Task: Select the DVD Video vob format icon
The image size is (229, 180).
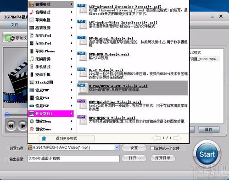Action: [82, 56]
